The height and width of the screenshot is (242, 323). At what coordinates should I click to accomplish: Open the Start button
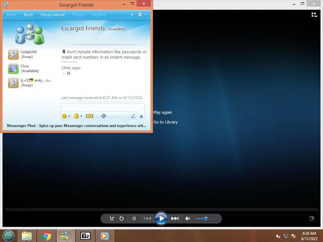9,236
